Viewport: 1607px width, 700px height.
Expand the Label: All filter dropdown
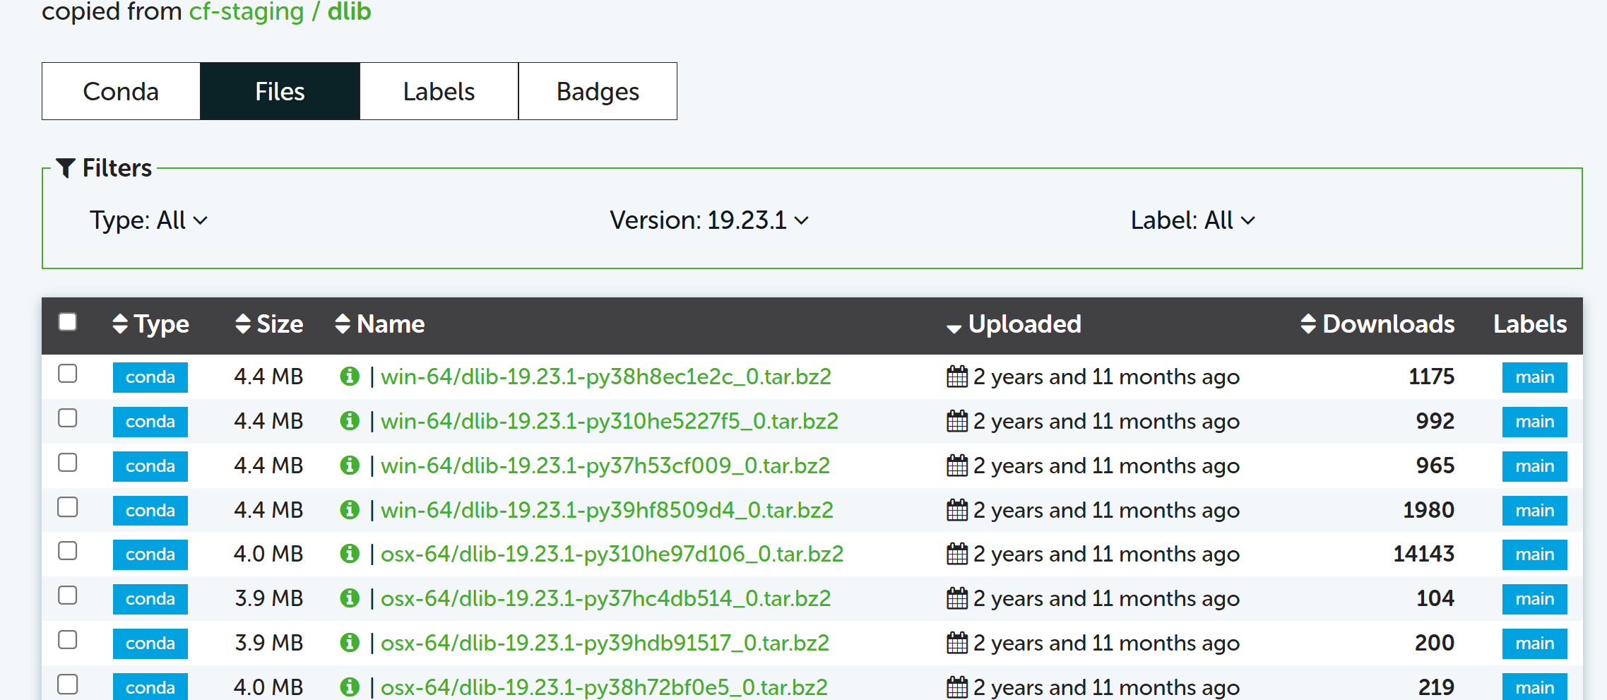tap(1192, 220)
